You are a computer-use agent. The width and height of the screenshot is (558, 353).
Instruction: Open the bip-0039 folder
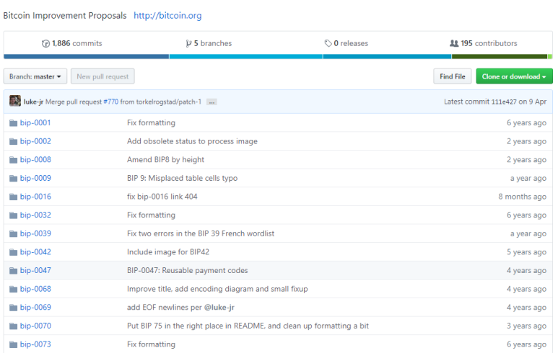coord(35,233)
